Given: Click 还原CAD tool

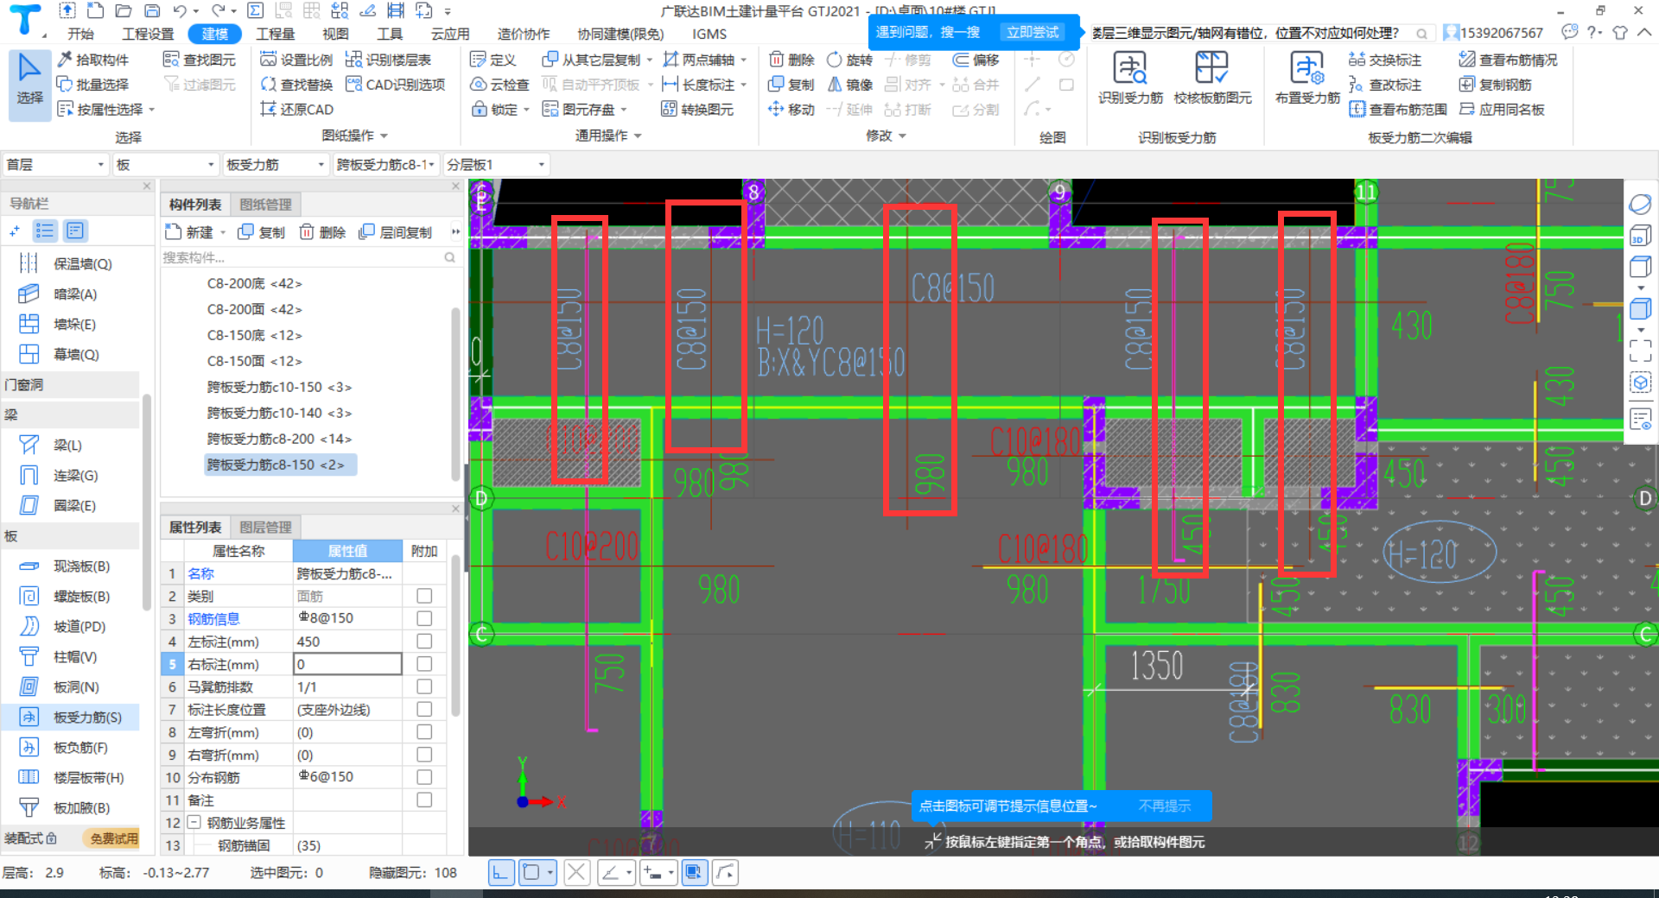Looking at the screenshot, I should coord(296,110).
